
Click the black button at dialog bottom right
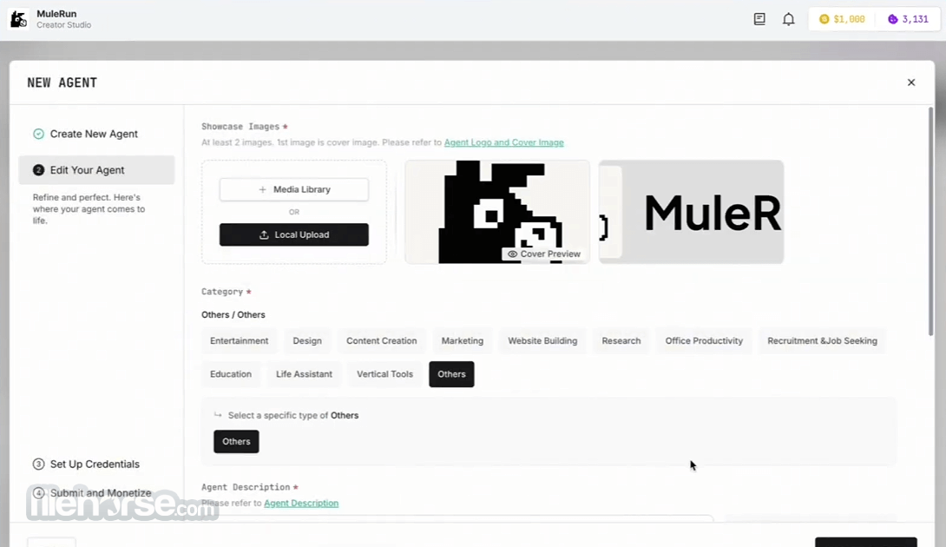[x=866, y=542]
